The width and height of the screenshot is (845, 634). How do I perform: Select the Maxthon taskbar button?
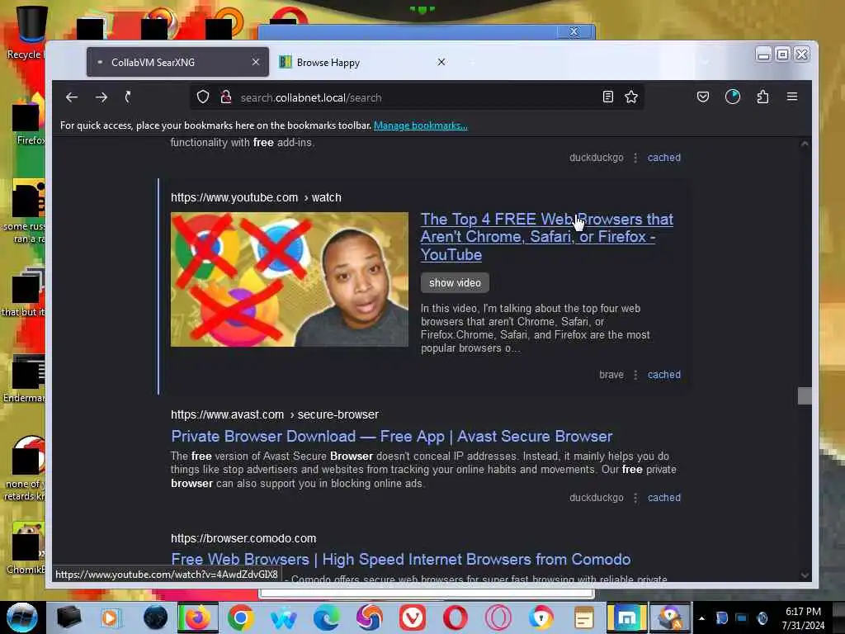[x=627, y=617]
